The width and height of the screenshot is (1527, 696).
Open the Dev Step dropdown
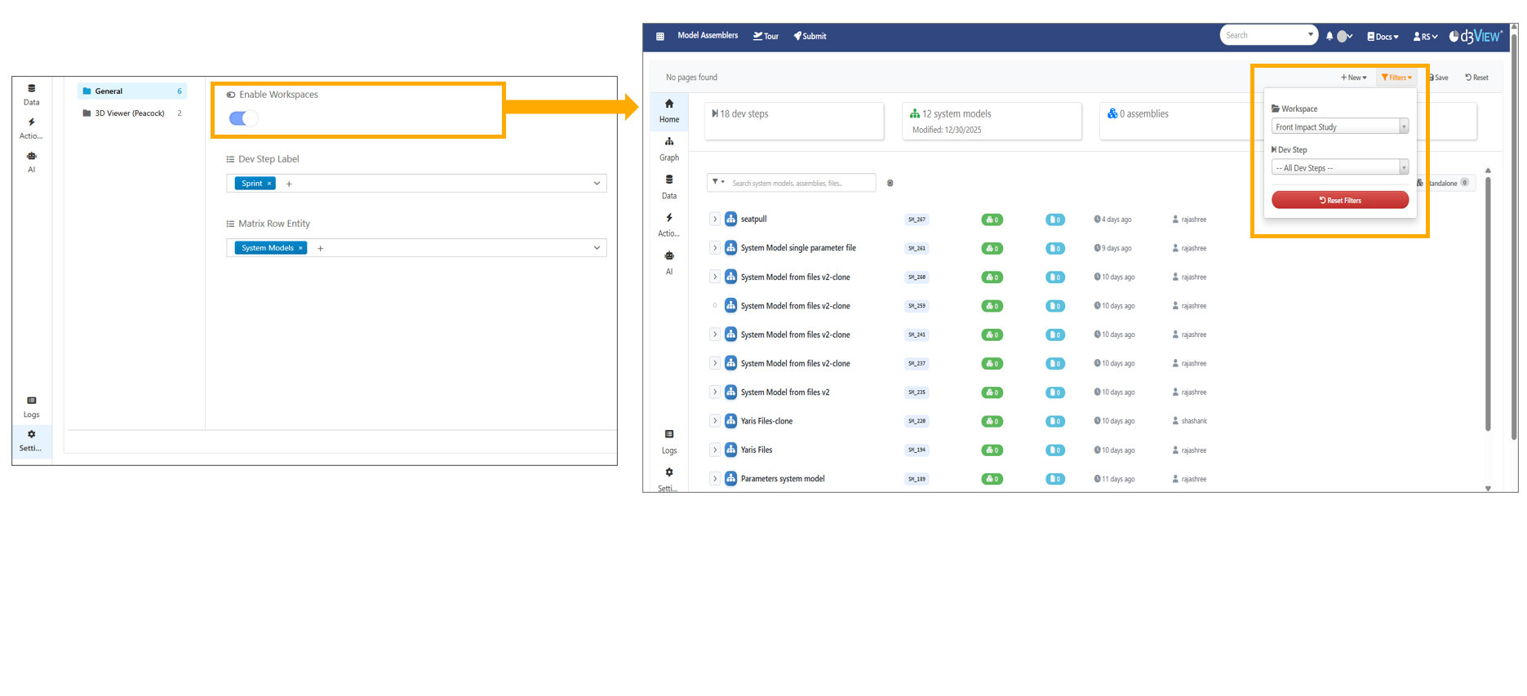[1339, 167]
